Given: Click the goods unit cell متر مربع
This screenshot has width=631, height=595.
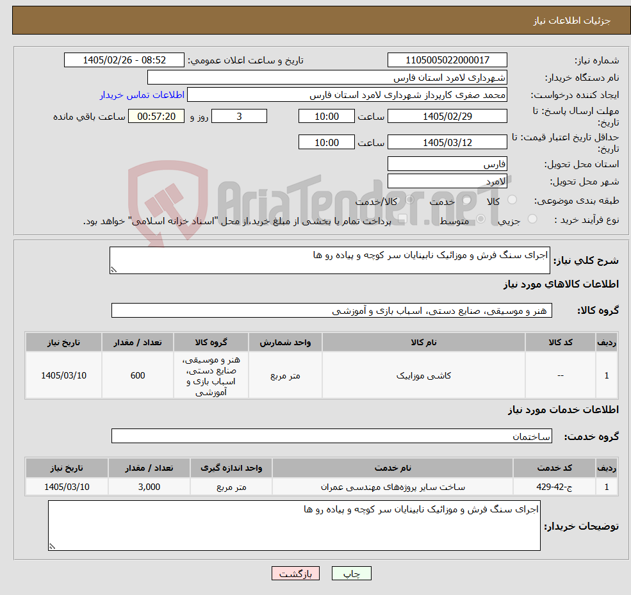Looking at the screenshot, I should coord(285,375).
